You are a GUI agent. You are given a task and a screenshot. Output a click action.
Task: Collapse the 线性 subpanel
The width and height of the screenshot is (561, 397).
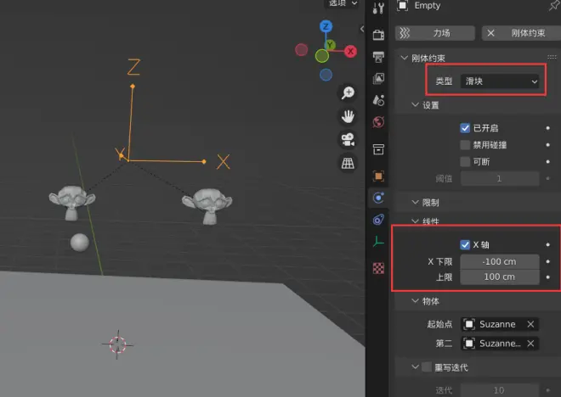[415, 221]
